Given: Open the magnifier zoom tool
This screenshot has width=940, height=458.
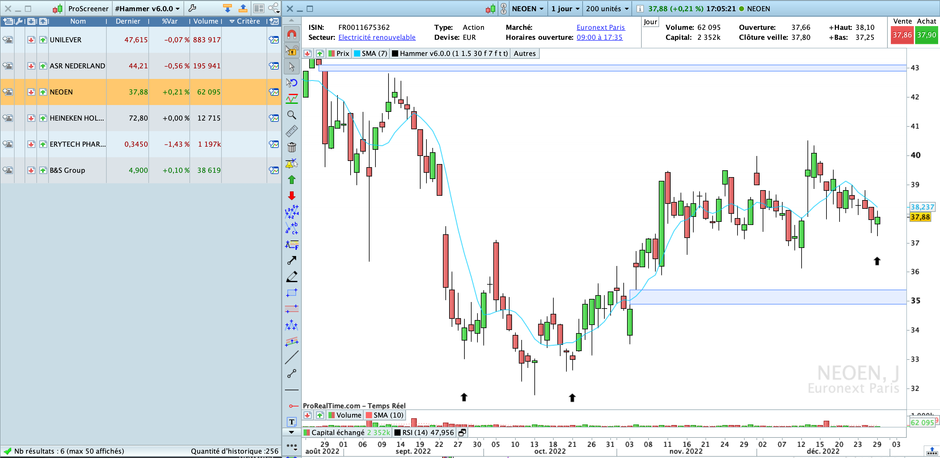Looking at the screenshot, I should pyautogui.click(x=291, y=115).
